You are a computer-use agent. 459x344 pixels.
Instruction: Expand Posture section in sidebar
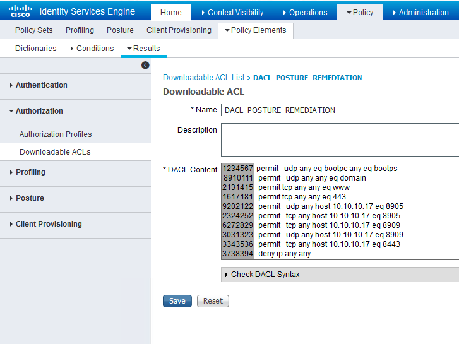coord(27,198)
